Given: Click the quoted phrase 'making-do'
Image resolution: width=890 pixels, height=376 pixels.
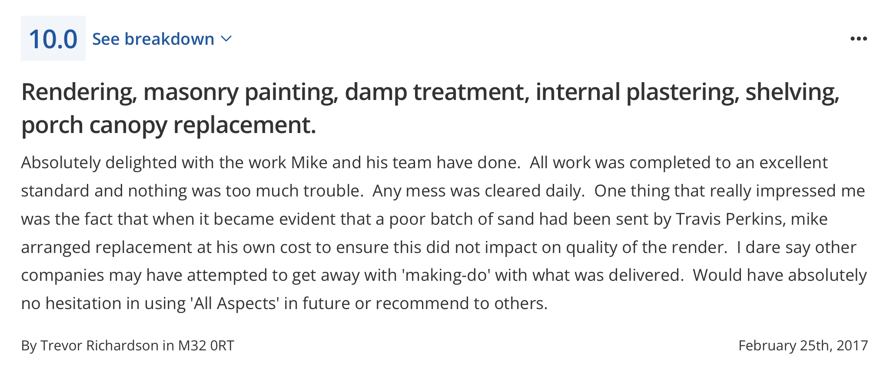Looking at the screenshot, I should click(447, 276).
